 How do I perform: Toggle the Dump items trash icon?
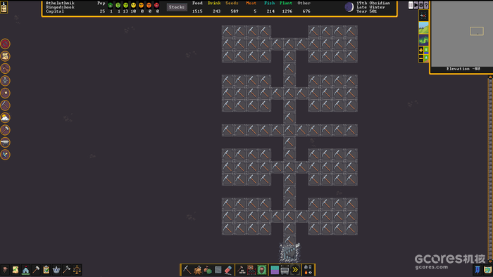click(x=311, y=267)
